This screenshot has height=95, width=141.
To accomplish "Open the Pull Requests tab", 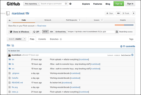I will coord(74,20).
